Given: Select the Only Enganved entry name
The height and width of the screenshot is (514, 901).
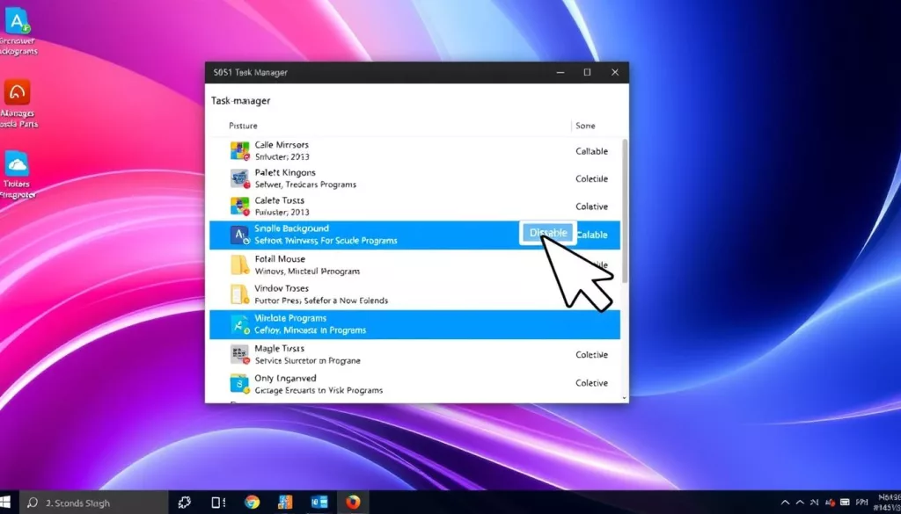Looking at the screenshot, I should coord(285,378).
